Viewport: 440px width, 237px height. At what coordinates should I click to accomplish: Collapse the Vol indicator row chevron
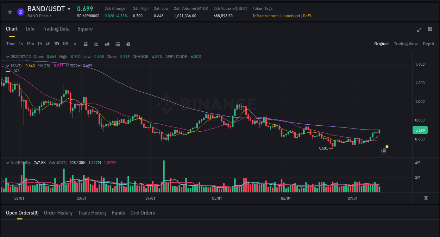click(7, 163)
